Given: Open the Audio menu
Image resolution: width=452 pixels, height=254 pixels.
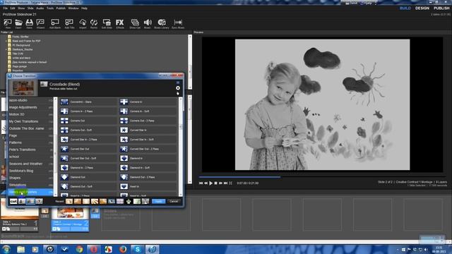Looking at the screenshot, I should 40,8.
